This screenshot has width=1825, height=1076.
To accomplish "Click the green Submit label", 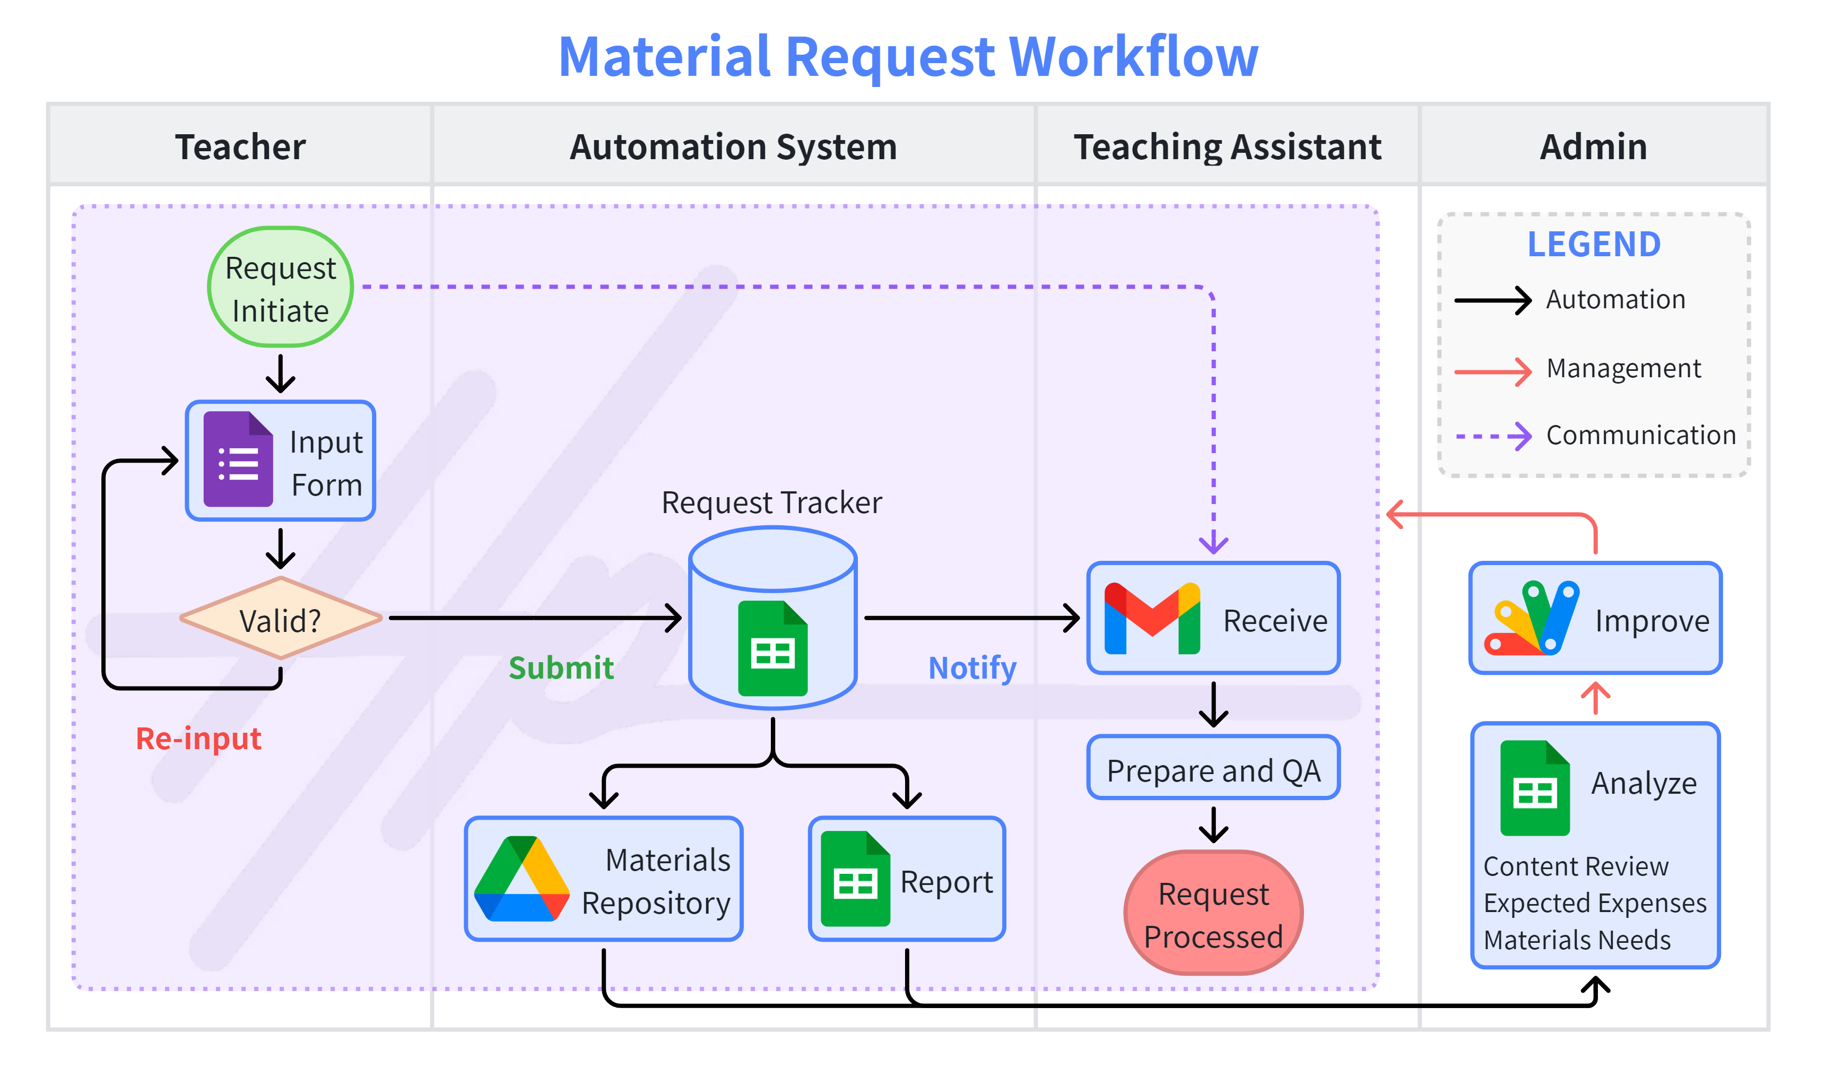I will tap(561, 668).
